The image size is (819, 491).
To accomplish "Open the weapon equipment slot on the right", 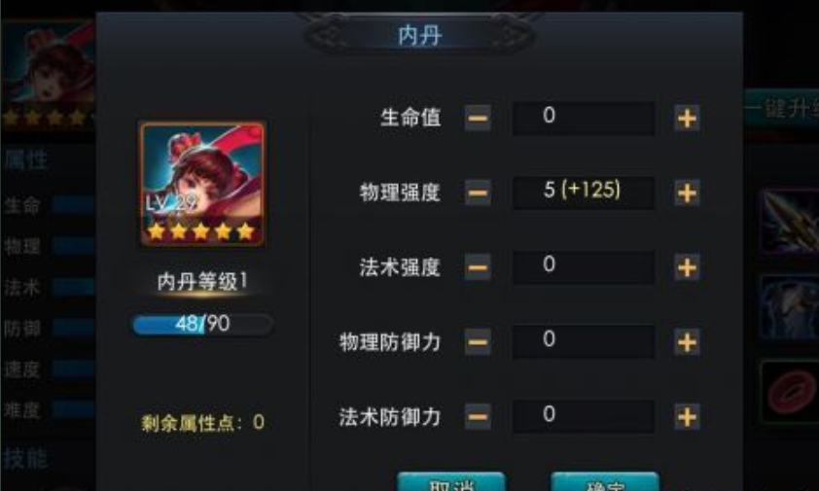I will 790,222.
